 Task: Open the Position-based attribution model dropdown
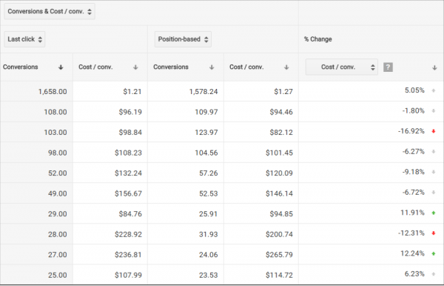(x=183, y=39)
